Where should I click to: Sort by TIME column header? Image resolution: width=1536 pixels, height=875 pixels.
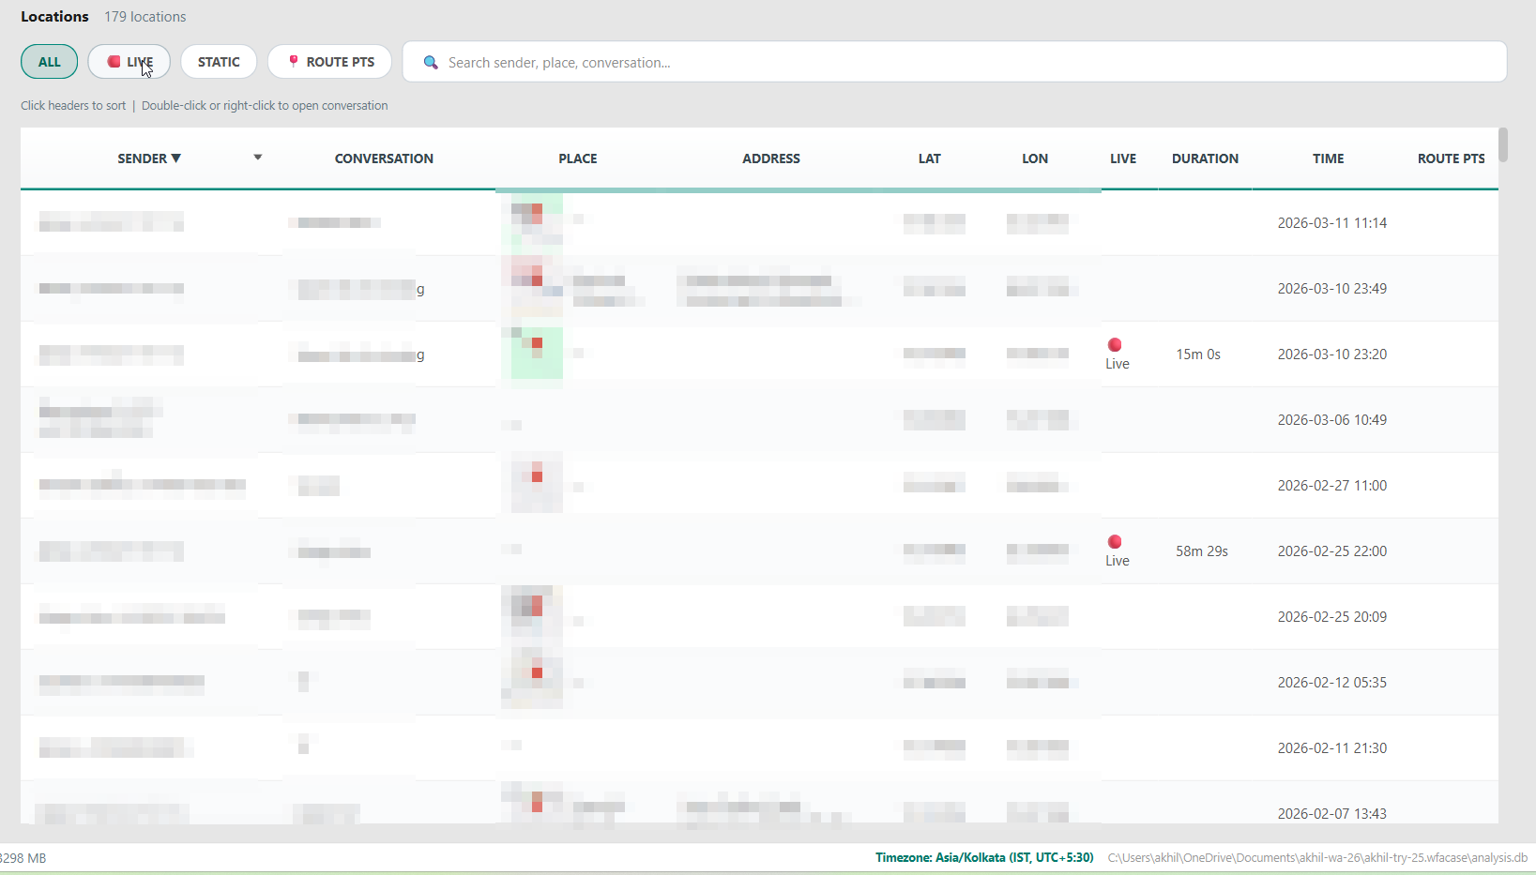(1329, 158)
